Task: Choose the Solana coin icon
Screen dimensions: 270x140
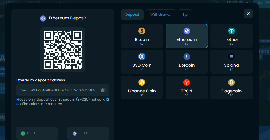Action: pyautogui.click(x=232, y=56)
